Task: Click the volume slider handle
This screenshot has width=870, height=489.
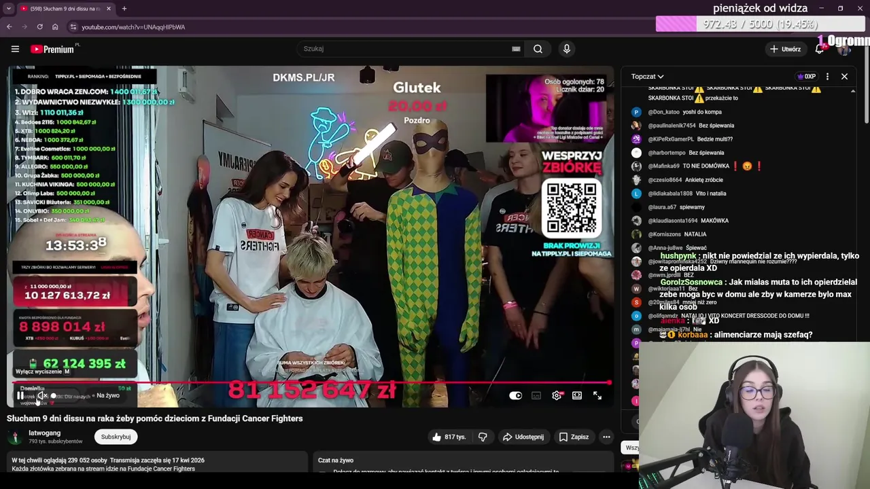Action: tap(54, 396)
